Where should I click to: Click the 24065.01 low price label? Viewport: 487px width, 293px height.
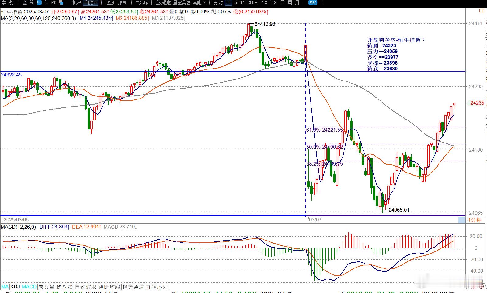tap(399, 210)
